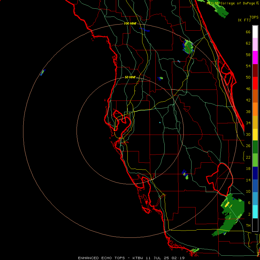Click the legend value '14'
Viewport: 260px width, 260px height.
(x=248, y=180)
